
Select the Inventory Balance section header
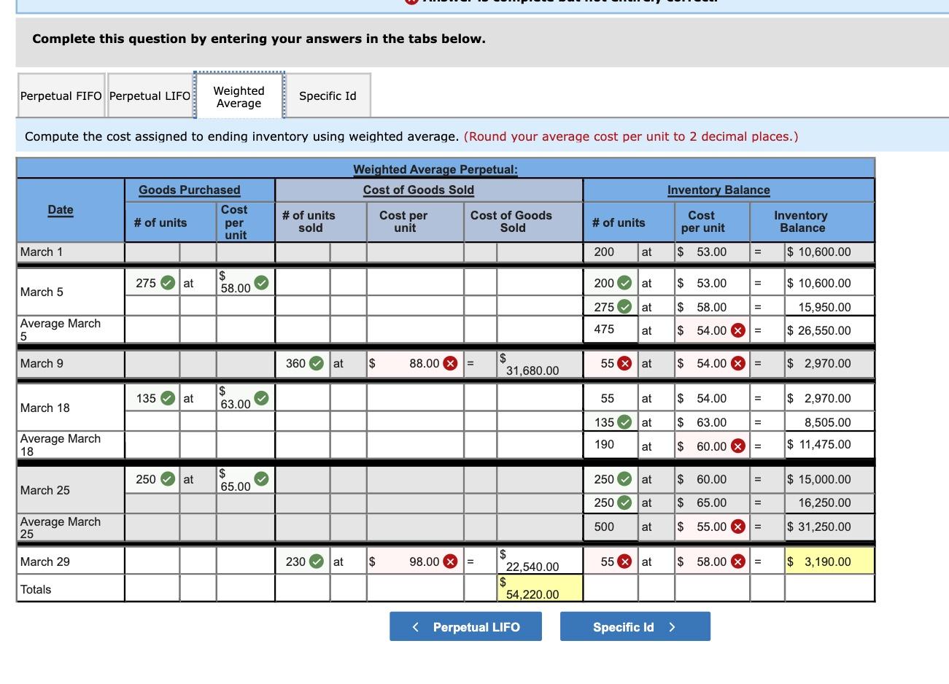718,190
